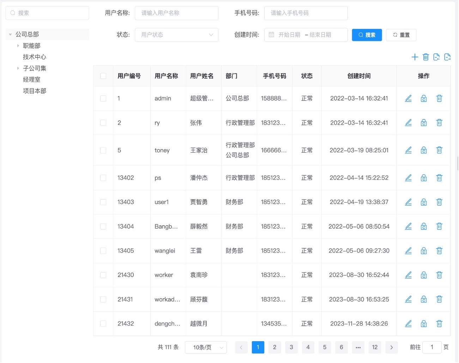Focus the department tree search box
The width and height of the screenshot is (459, 363).
click(x=47, y=13)
